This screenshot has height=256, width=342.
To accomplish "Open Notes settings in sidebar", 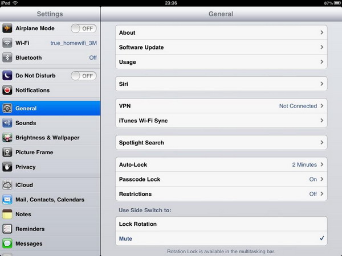I will click(x=50, y=214).
